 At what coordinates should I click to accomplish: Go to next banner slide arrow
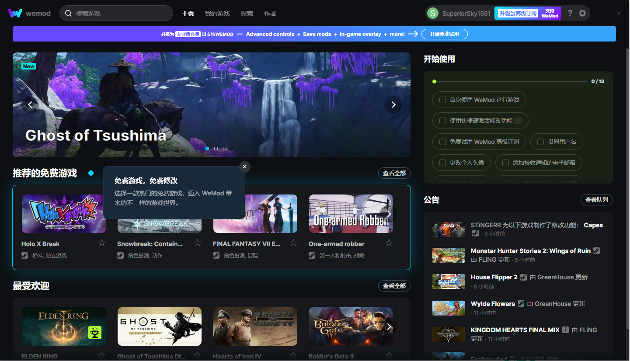(393, 104)
